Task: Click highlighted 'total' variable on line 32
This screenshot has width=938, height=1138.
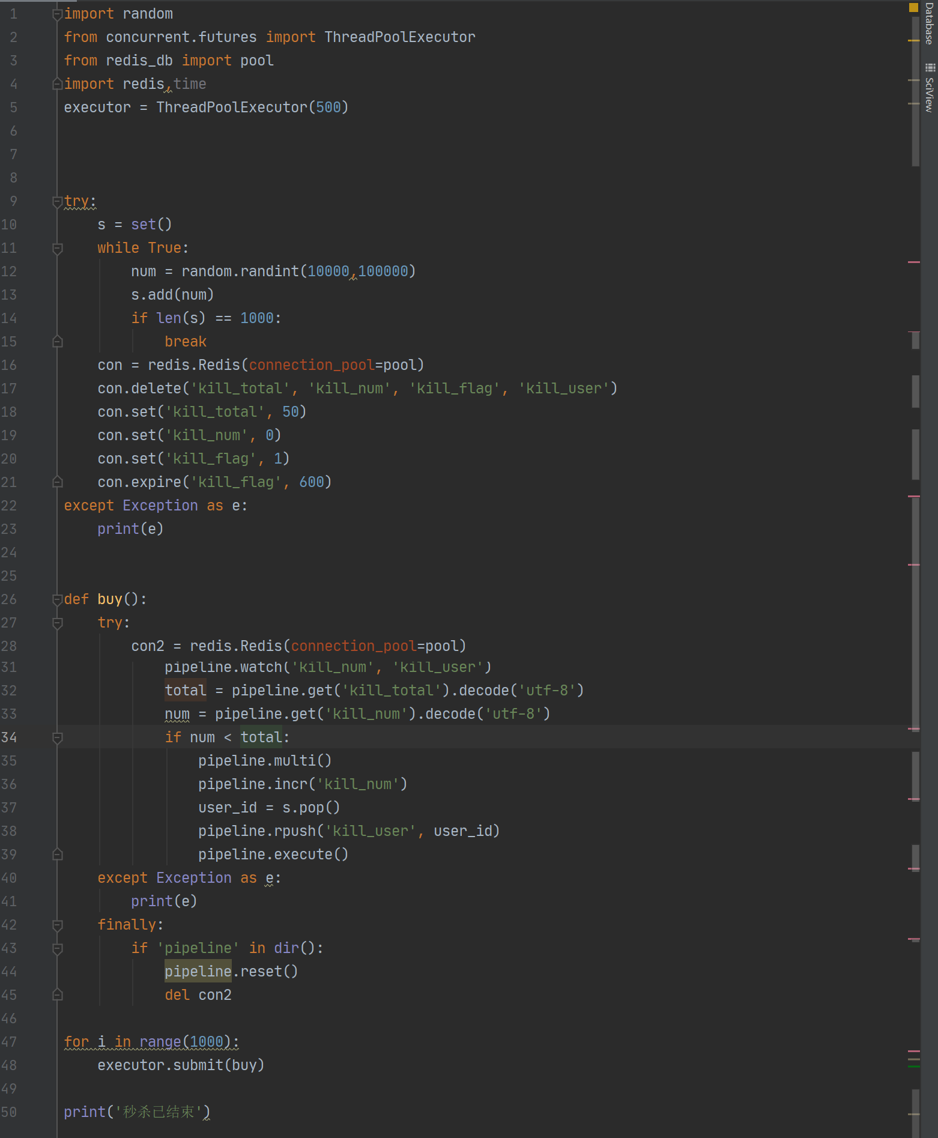Action: (186, 691)
